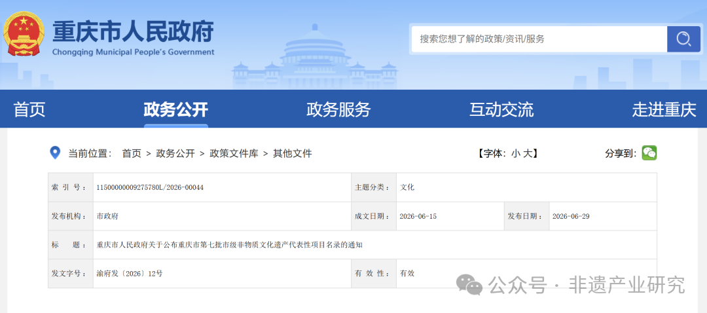Viewport: 707px width, 313px height.
Task: Focus the policy search input field
Action: click(x=539, y=39)
